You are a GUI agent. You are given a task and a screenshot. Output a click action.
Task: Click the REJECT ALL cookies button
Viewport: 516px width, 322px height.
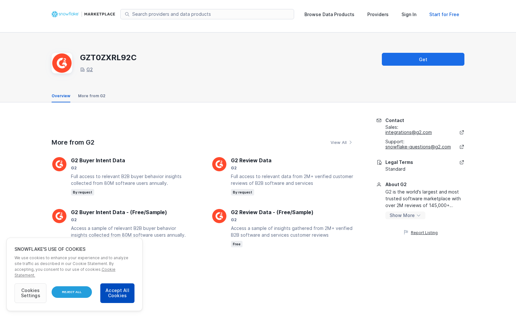72,292
